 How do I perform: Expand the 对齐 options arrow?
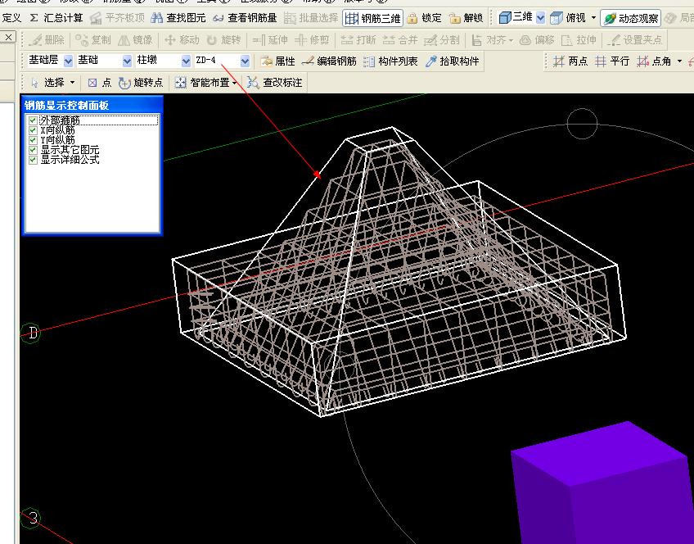(x=511, y=40)
